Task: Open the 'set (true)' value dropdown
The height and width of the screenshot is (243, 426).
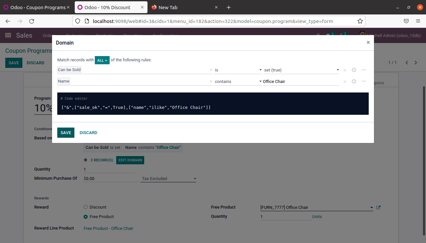Action: [301, 70]
